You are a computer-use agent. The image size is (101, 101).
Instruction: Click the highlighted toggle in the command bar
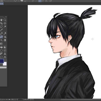(x=40, y=1)
